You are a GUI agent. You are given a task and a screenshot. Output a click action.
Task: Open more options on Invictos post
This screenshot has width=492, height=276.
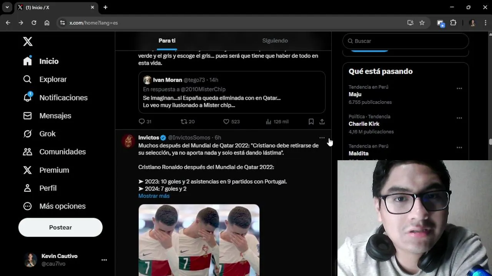click(x=322, y=138)
